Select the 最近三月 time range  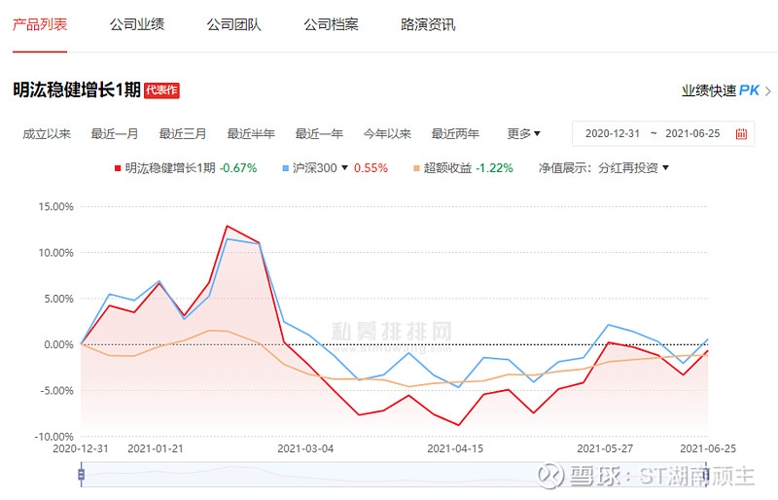[x=183, y=134]
